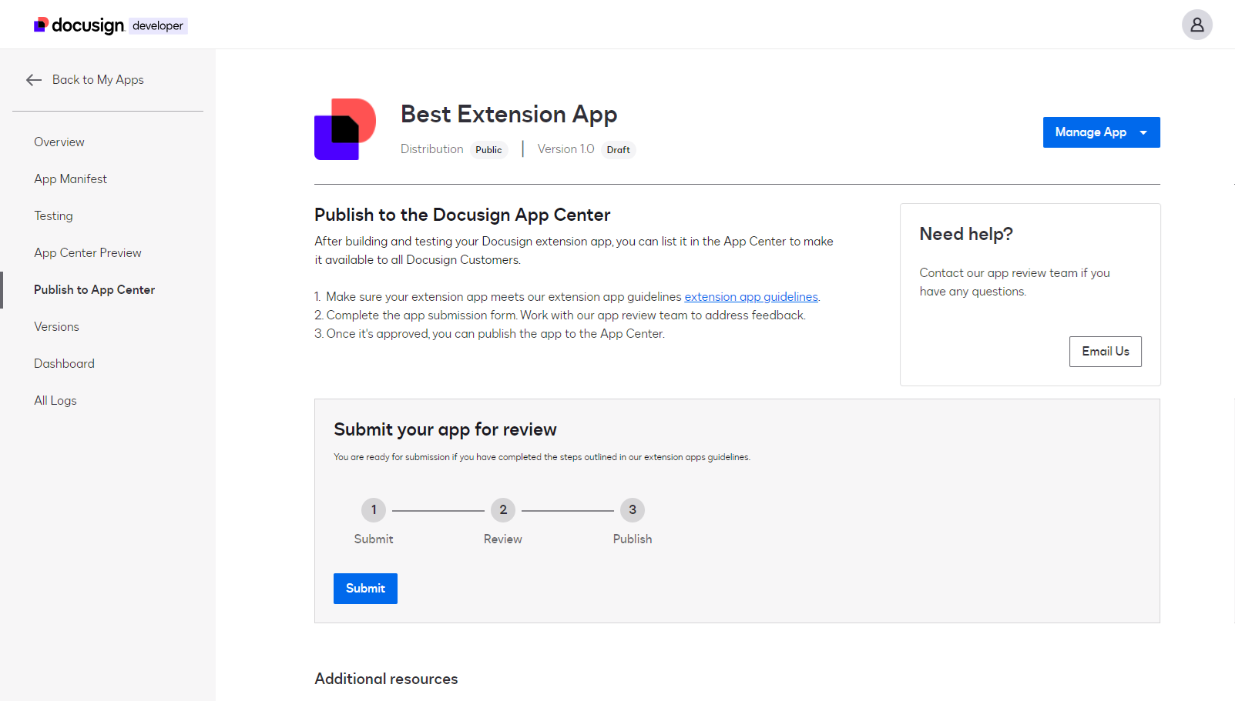
Task: Click the Email Us button
Action: (1105, 352)
